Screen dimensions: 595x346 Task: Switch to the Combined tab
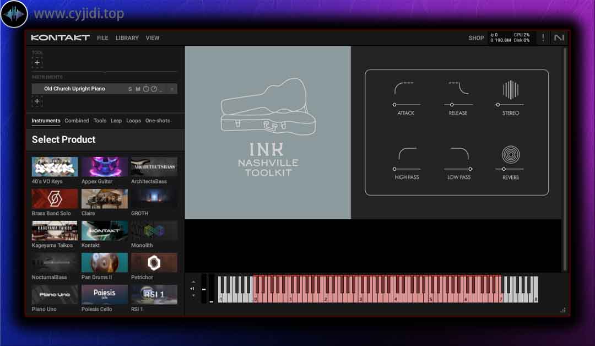(x=77, y=121)
